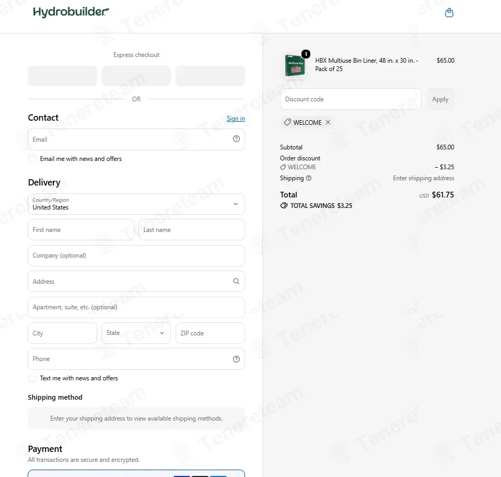The width and height of the screenshot is (501, 477).
Task: Focus the Address input field
Action: 136,282
